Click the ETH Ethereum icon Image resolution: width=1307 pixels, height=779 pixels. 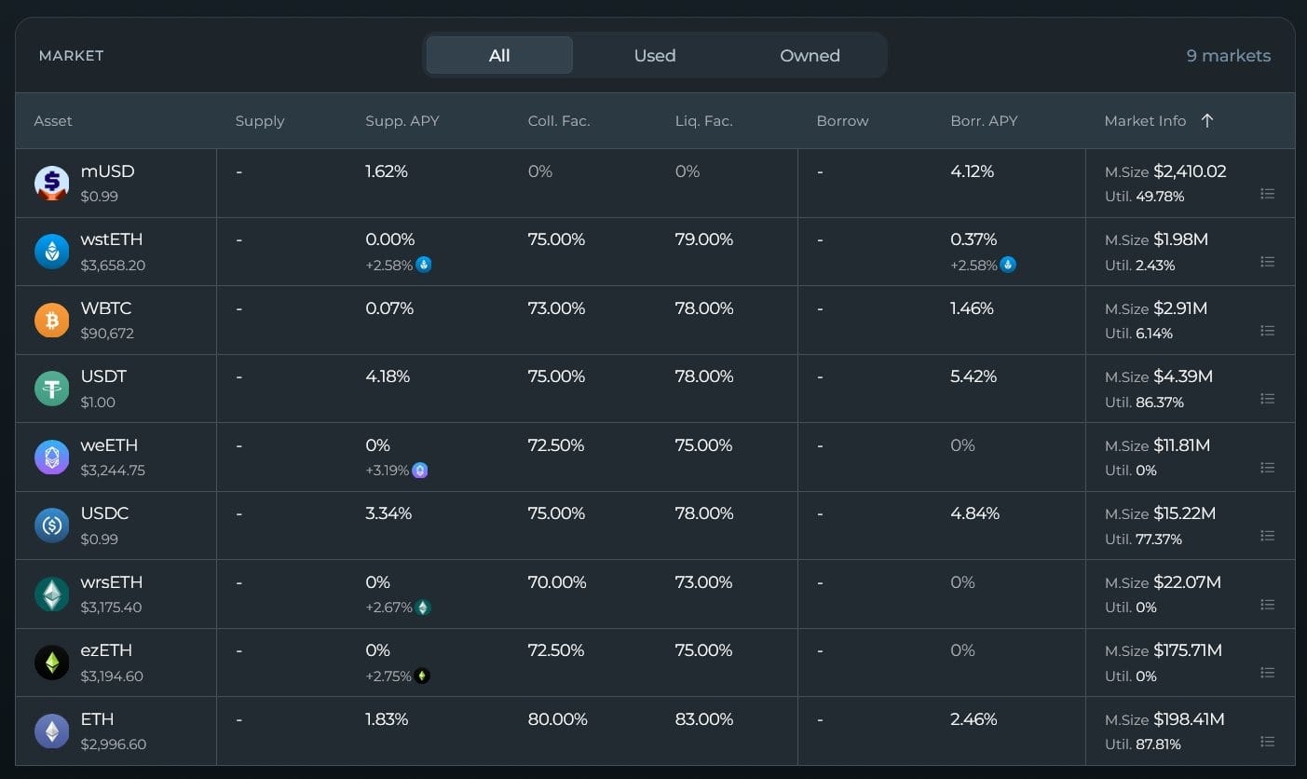[52, 731]
